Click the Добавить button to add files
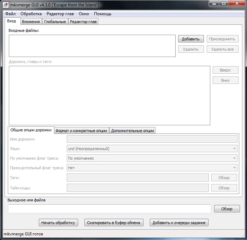This screenshot has height=240, width=247. tap(190, 39)
